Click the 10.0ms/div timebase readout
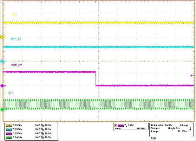The width and height of the screenshot is (196, 141). (157, 126)
